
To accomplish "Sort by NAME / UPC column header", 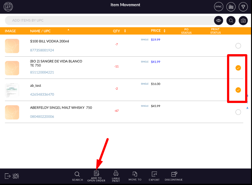I will coord(40,31).
